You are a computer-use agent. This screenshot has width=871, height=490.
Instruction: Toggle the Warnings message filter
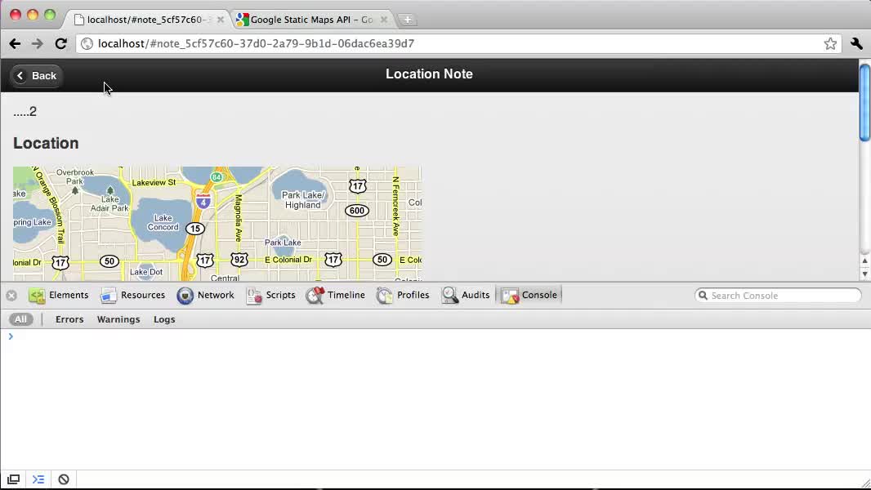(x=118, y=319)
